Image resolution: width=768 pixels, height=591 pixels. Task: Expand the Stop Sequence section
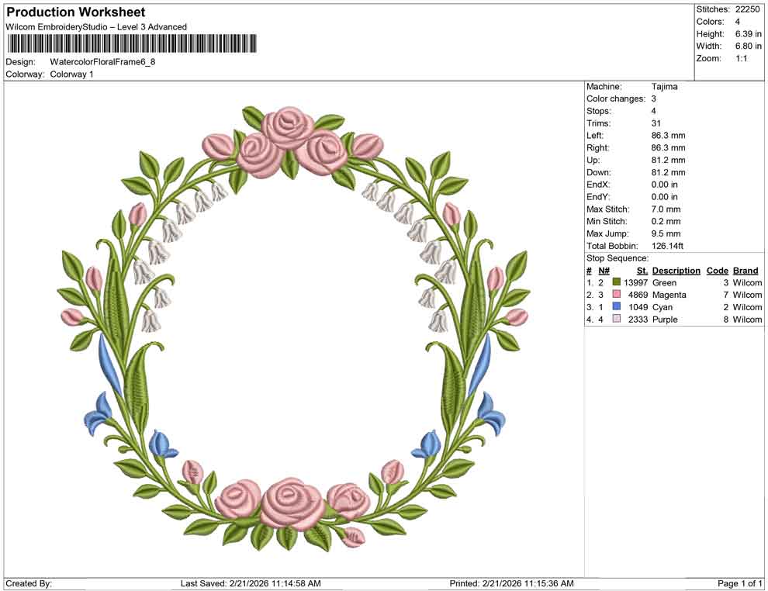click(617, 257)
